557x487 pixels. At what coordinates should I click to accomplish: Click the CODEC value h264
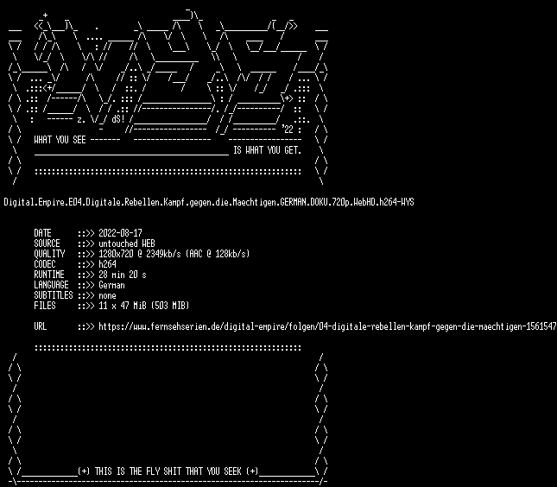tap(107, 264)
